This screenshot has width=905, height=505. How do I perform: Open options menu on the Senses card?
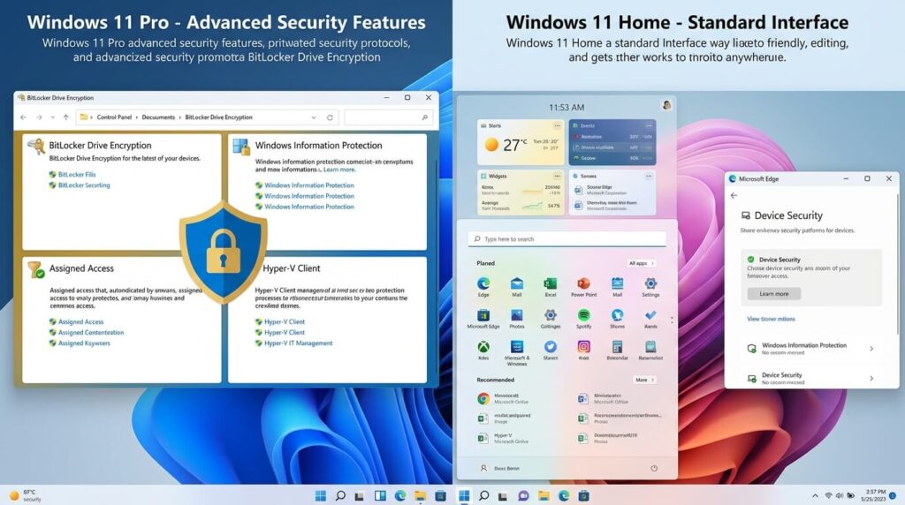click(x=649, y=176)
